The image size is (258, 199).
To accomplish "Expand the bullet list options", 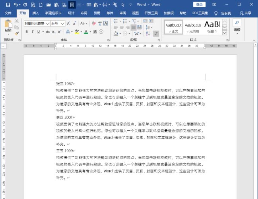I will click(x=120, y=21).
